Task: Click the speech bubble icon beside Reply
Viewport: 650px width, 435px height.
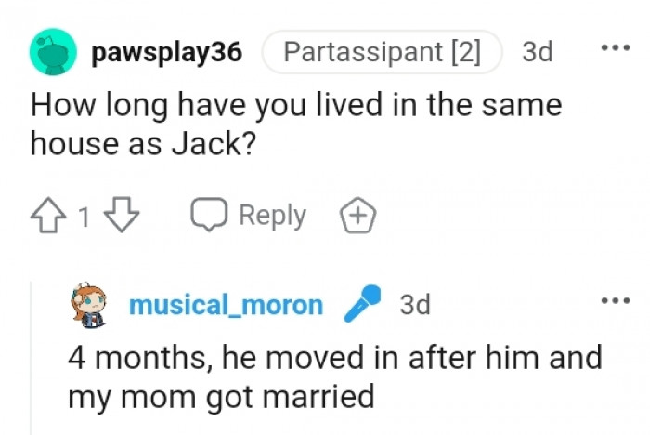Action: point(209,216)
